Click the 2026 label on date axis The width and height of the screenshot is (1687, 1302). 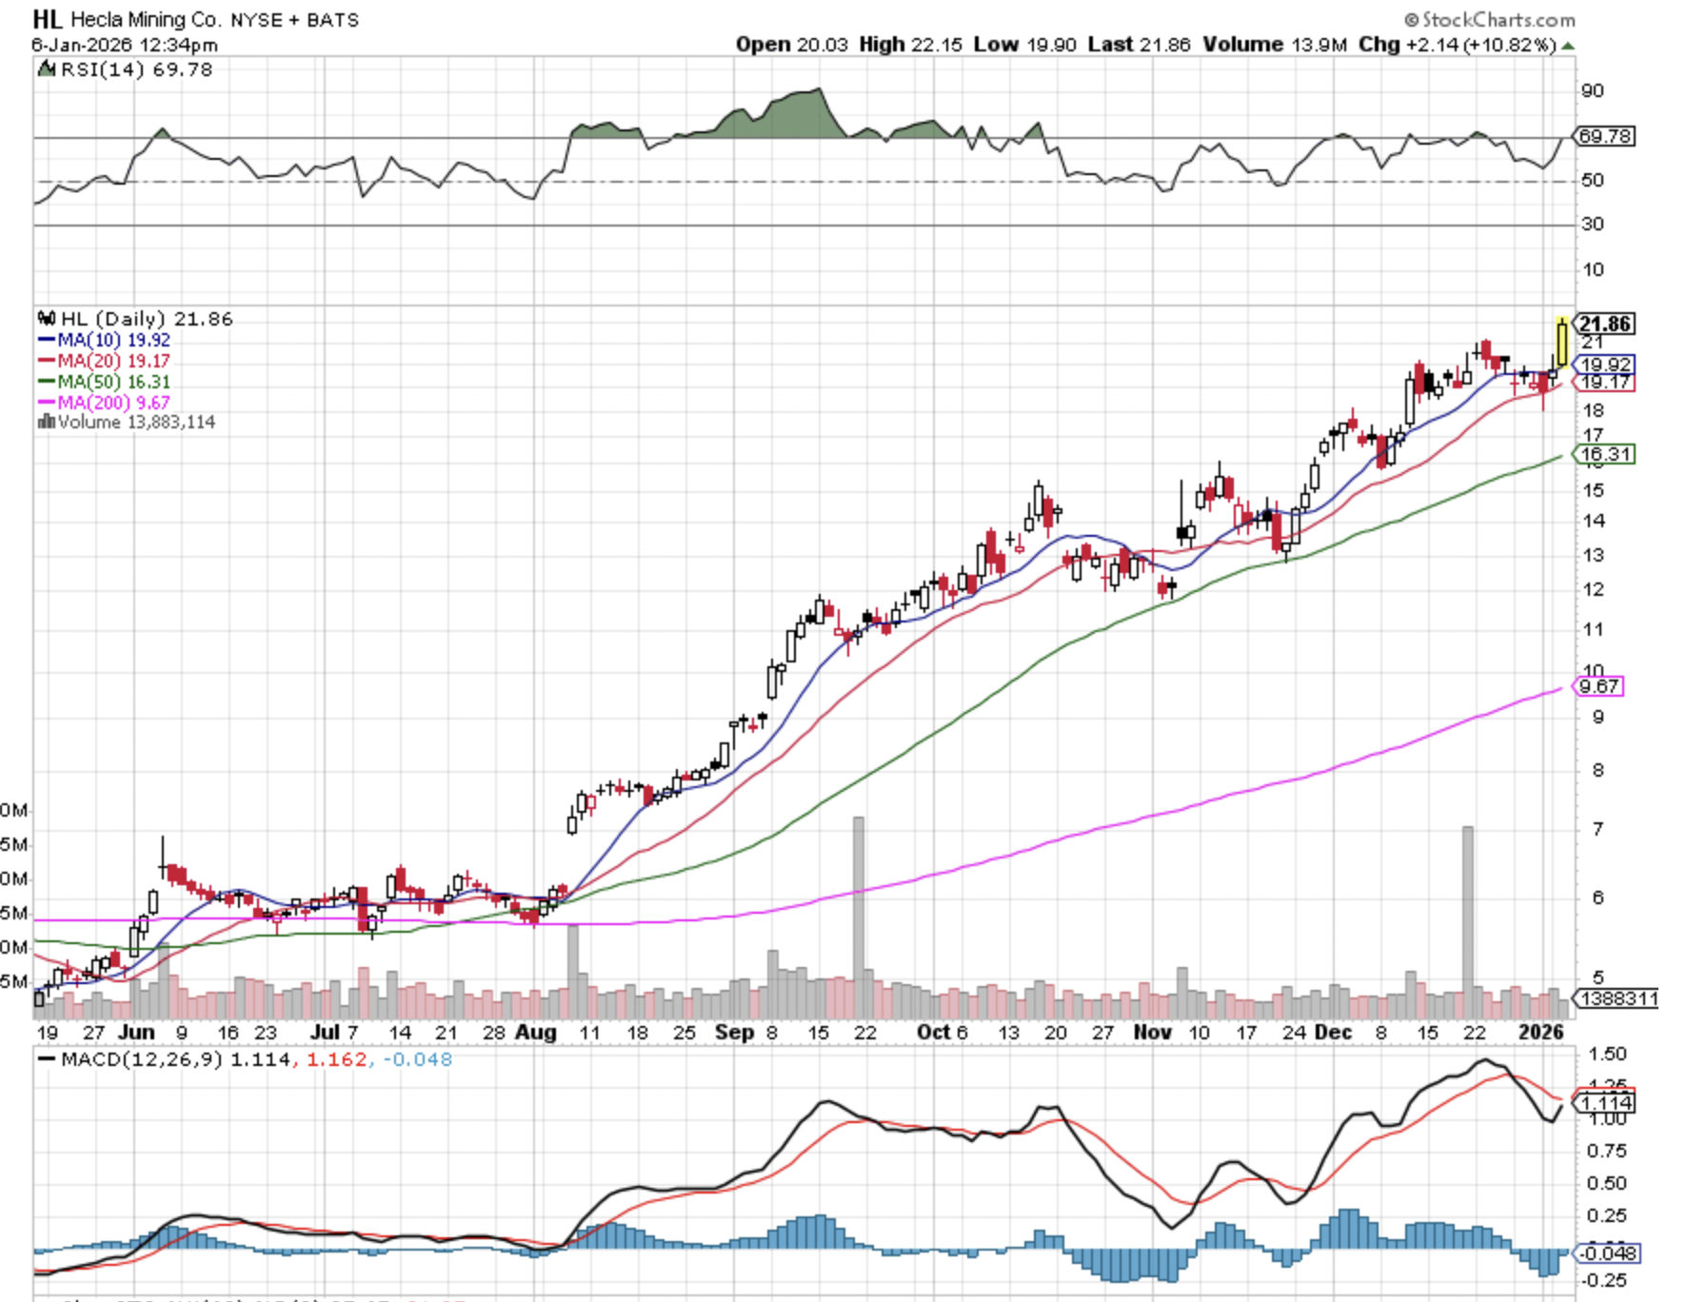1540,1033
